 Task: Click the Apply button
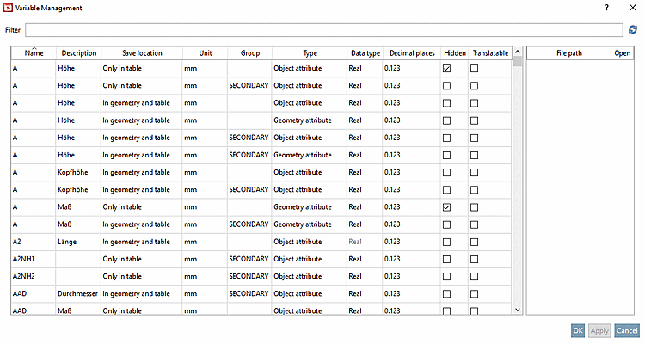tap(599, 330)
